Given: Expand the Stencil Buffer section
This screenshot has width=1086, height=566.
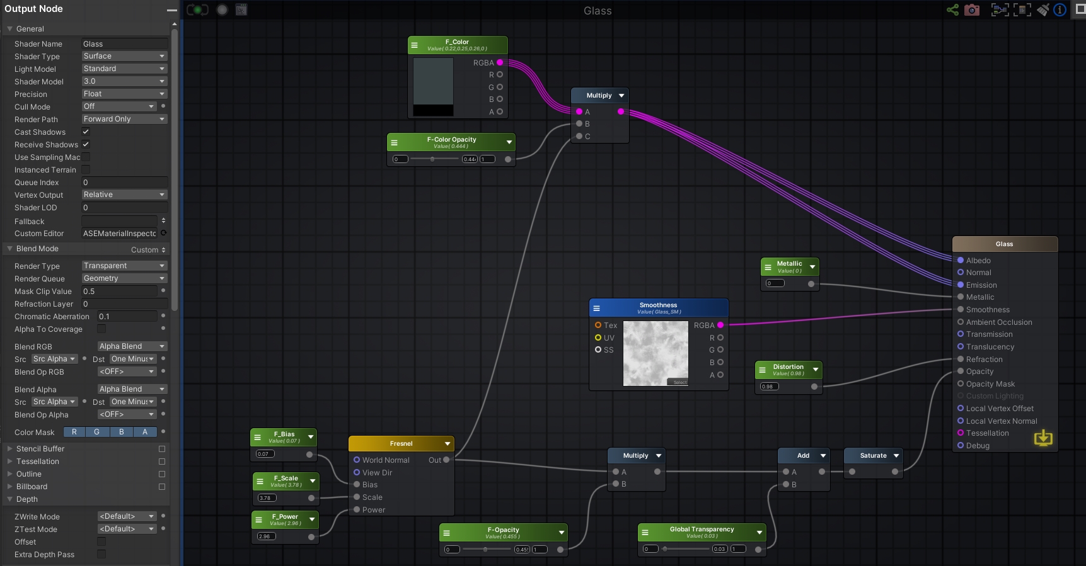Looking at the screenshot, I should [x=40, y=449].
